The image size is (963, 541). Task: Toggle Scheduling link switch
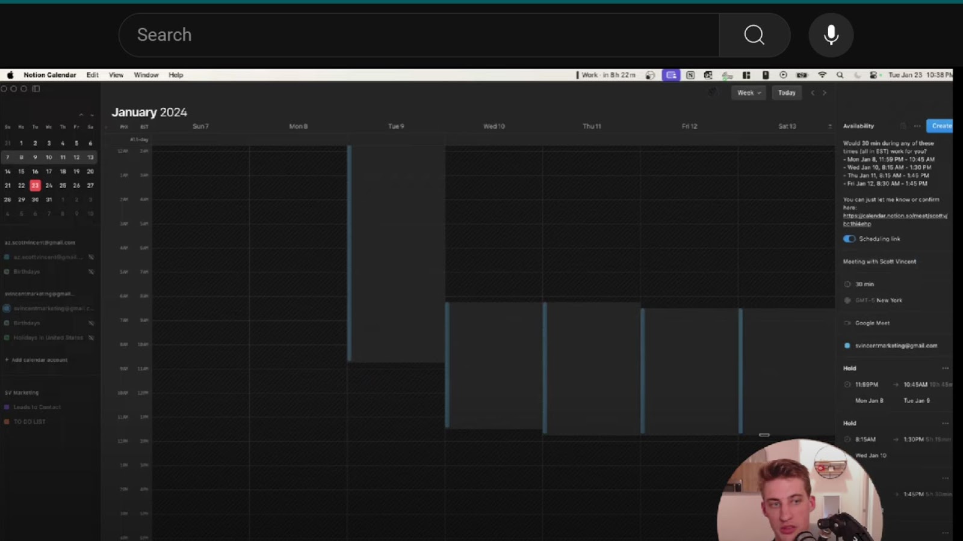pos(849,239)
